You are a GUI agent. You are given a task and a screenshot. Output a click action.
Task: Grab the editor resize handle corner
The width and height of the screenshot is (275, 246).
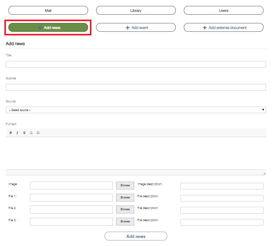[264, 173]
